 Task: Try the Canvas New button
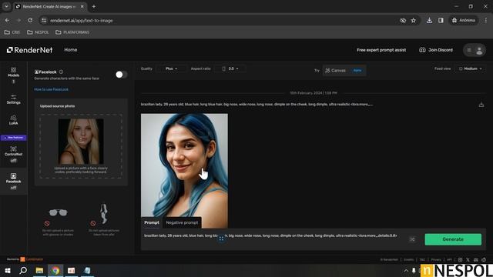click(344, 70)
